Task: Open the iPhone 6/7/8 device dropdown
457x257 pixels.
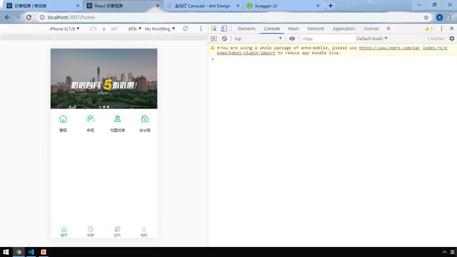Action: [x=64, y=29]
